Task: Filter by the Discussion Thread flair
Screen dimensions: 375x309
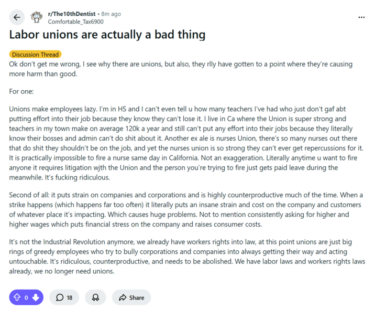Action: click(35, 54)
